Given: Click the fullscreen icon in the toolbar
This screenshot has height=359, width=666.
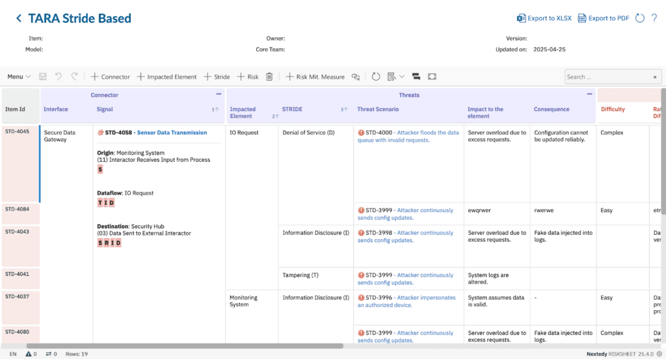Looking at the screenshot, I should pyautogui.click(x=433, y=77).
